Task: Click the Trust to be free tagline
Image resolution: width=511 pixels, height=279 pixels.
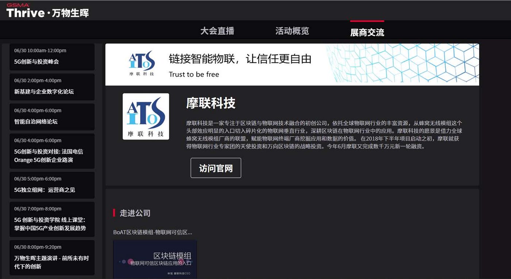Action: click(194, 74)
